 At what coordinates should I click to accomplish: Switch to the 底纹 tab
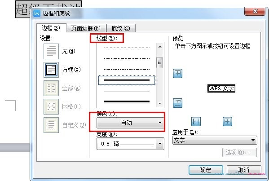(x=121, y=28)
